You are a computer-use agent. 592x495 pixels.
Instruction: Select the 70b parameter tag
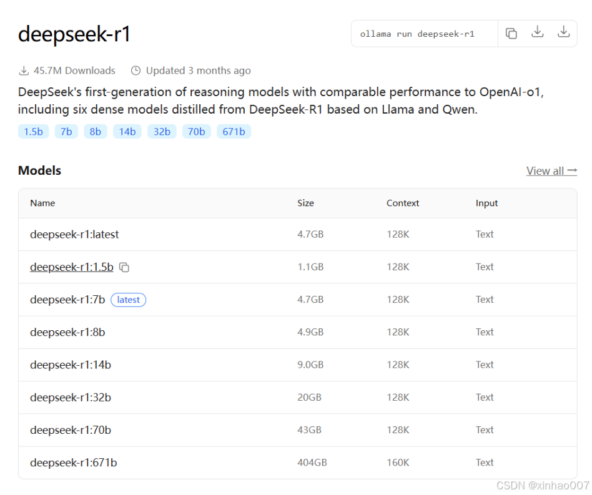pos(196,131)
